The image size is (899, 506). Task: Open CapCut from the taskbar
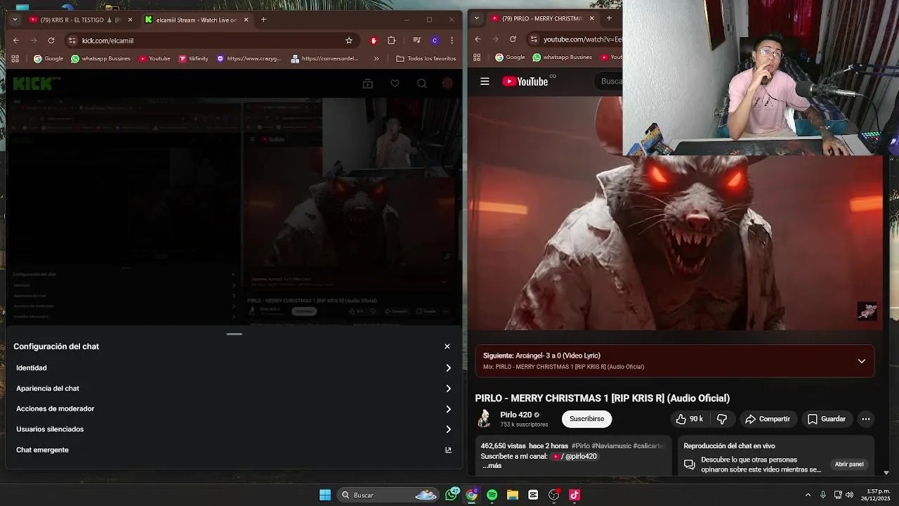[x=533, y=495]
